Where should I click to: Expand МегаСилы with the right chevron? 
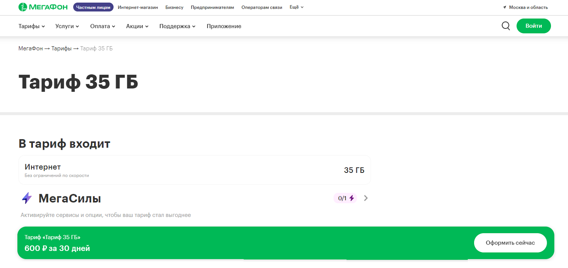point(366,198)
